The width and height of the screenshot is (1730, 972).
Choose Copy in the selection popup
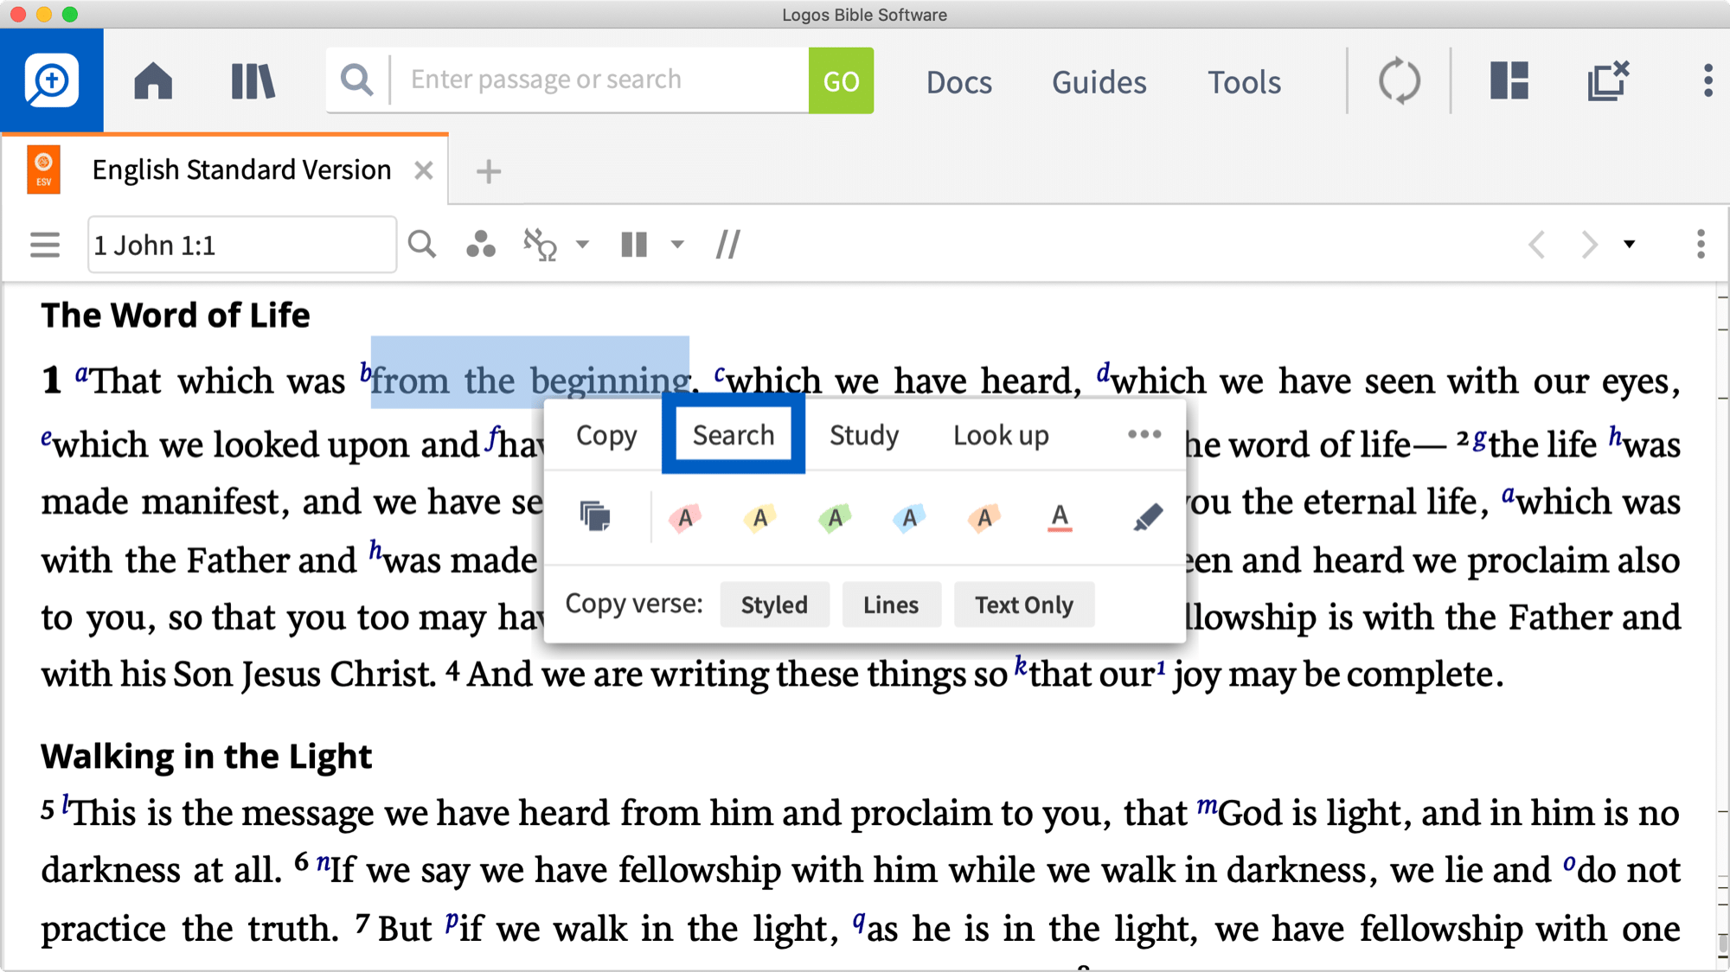coord(606,435)
